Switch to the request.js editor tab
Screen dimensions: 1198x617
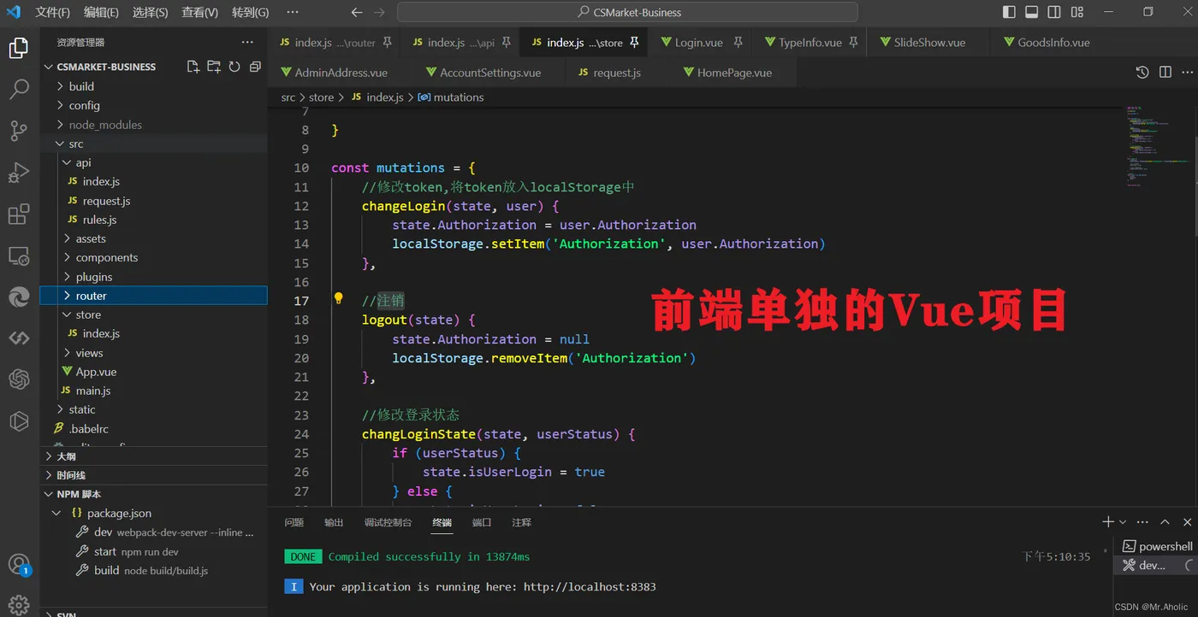(x=617, y=73)
